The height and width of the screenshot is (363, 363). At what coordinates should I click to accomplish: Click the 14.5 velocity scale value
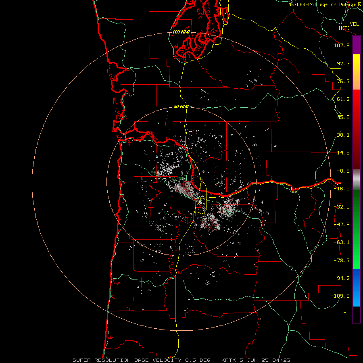(343, 153)
